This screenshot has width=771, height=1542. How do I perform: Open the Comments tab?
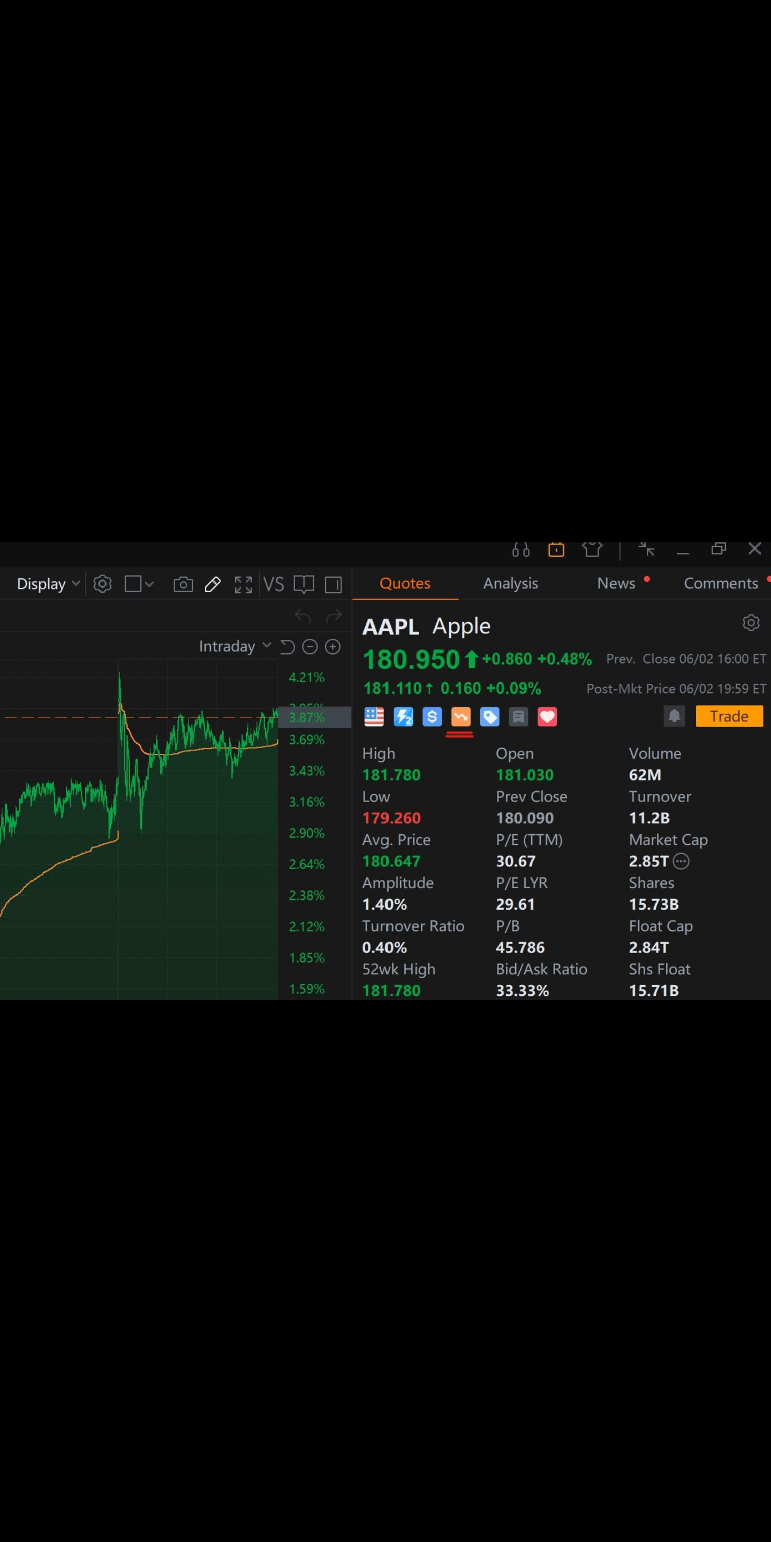[721, 584]
